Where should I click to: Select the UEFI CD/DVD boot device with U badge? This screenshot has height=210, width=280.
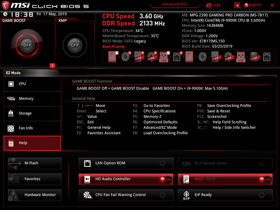tap(126, 57)
